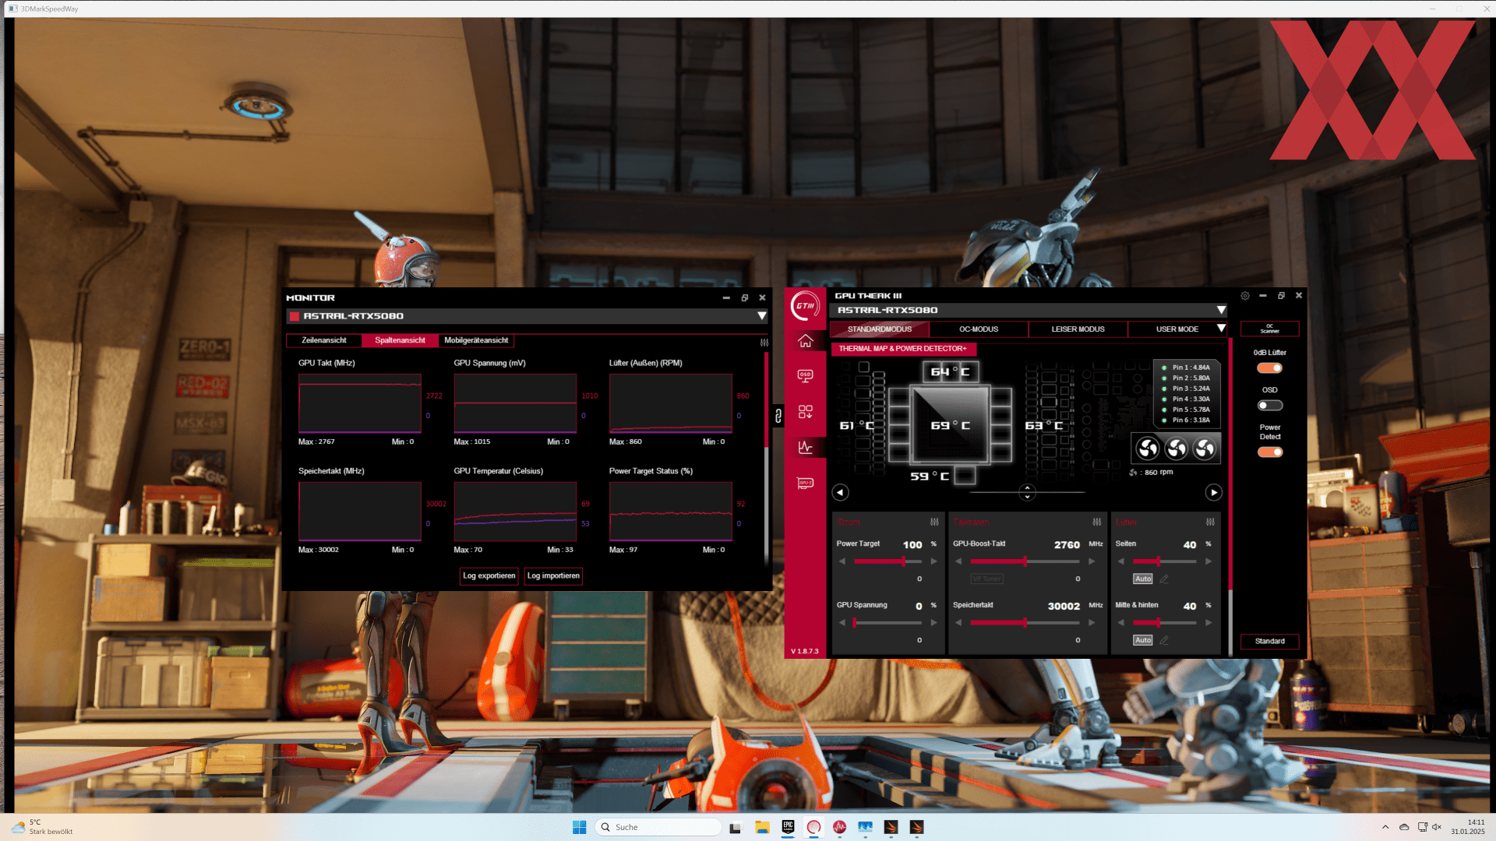Screen dimensions: 1496x841
Task: Select LEISER MODUS profile
Action: point(1078,329)
